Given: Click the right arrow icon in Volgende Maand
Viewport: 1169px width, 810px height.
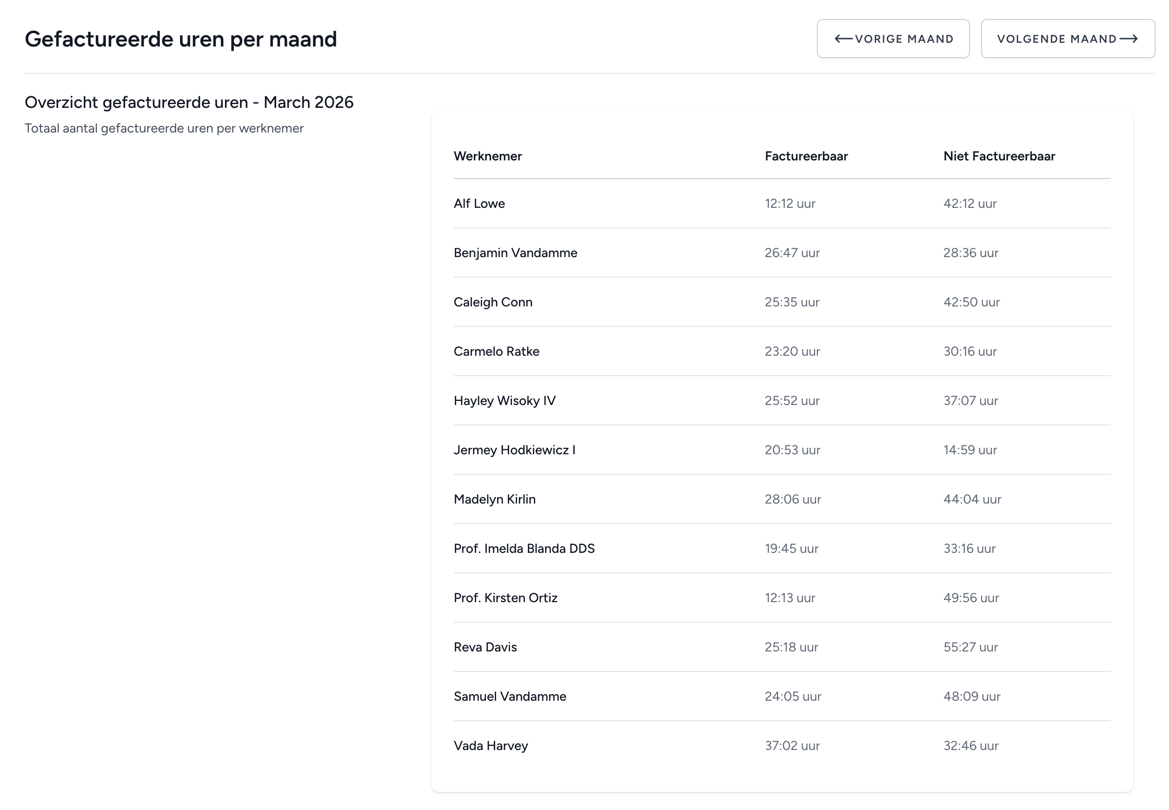Looking at the screenshot, I should [1129, 39].
